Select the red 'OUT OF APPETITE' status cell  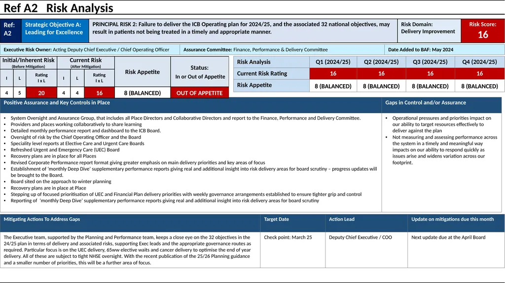[200, 93]
